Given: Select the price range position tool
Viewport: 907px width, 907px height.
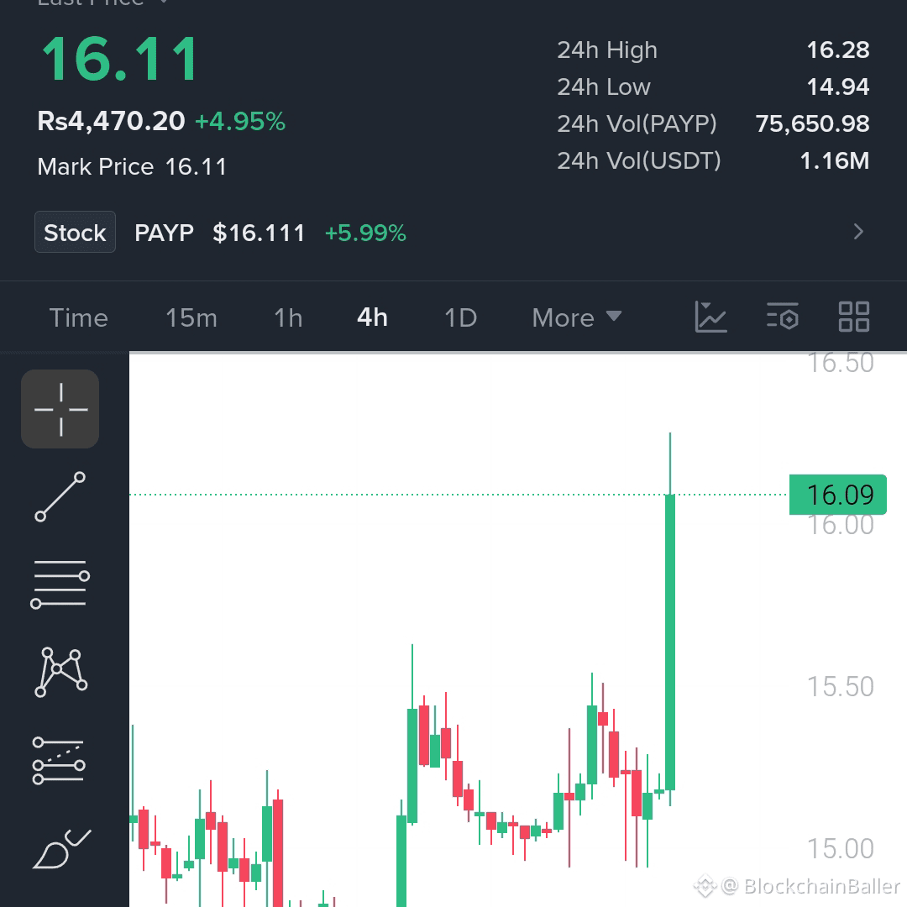Looking at the screenshot, I should [59, 760].
